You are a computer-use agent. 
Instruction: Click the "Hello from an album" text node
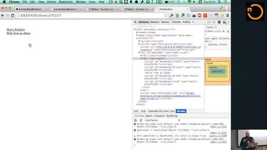pyautogui.click(x=158, y=73)
